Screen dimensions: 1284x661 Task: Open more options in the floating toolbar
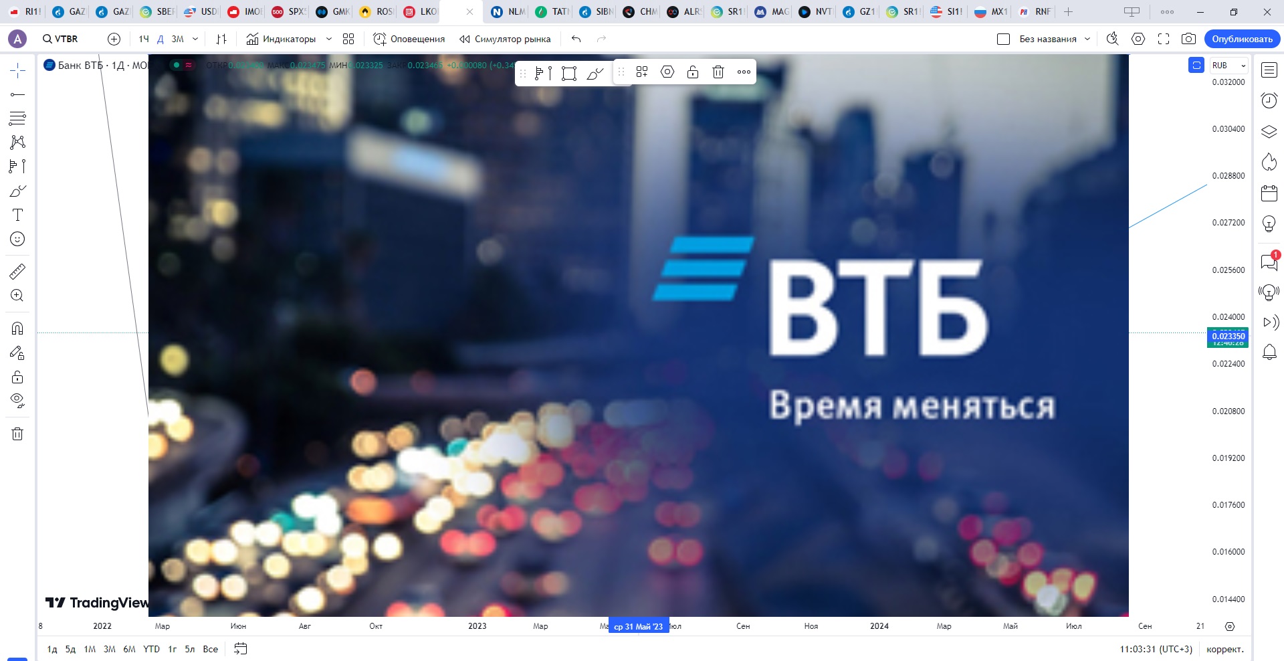[744, 72]
